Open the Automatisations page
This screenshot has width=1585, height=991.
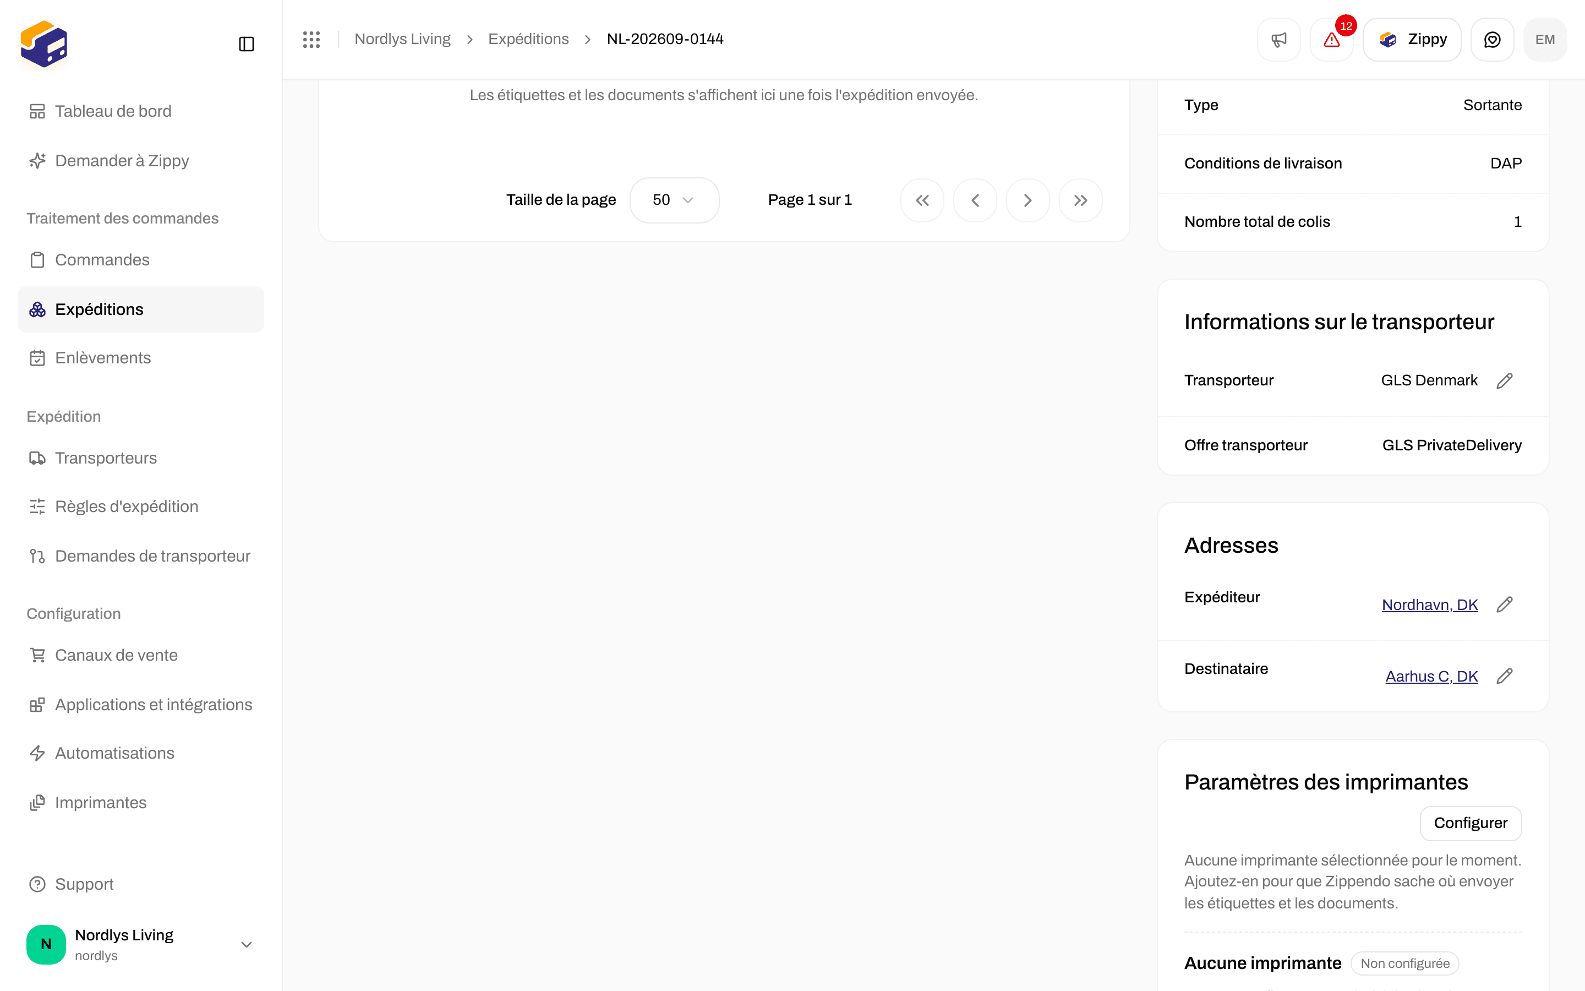(x=141, y=753)
